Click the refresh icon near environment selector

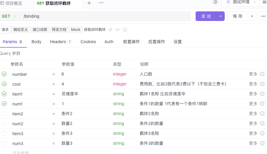[215, 2]
